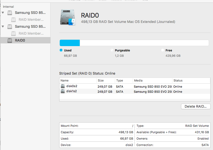213x150 pixels.
Task: Click the 1,2 GB Purgeable value
Action: coord(119,56)
